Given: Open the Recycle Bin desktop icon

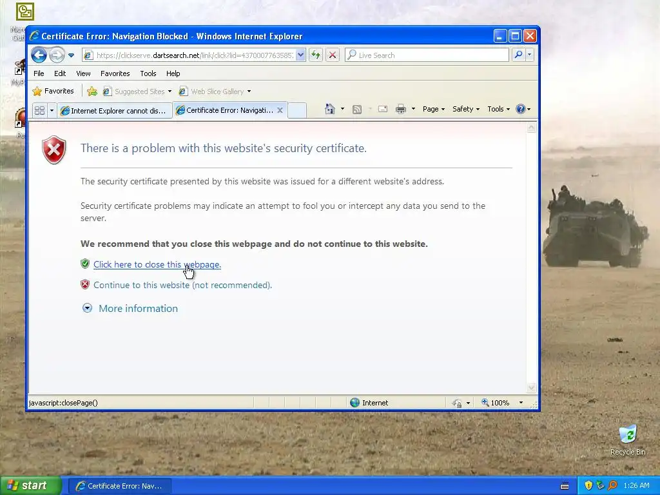Looking at the screenshot, I should [628, 440].
